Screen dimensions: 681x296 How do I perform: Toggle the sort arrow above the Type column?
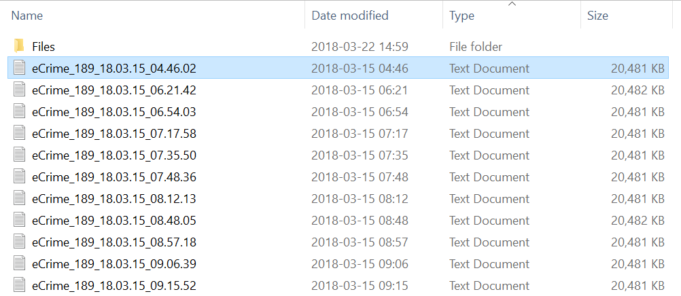(x=512, y=4)
